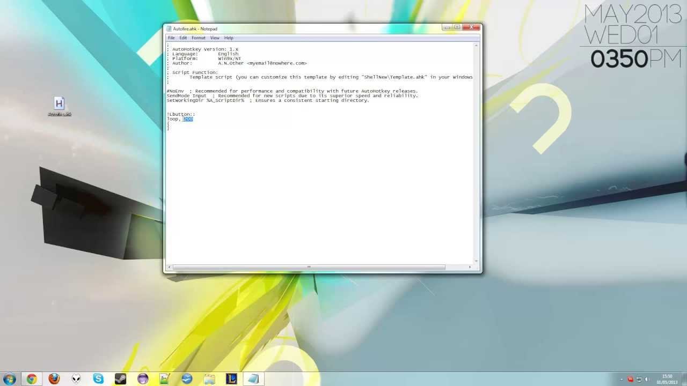Open the taskbar clock and date

click(667, 380)
